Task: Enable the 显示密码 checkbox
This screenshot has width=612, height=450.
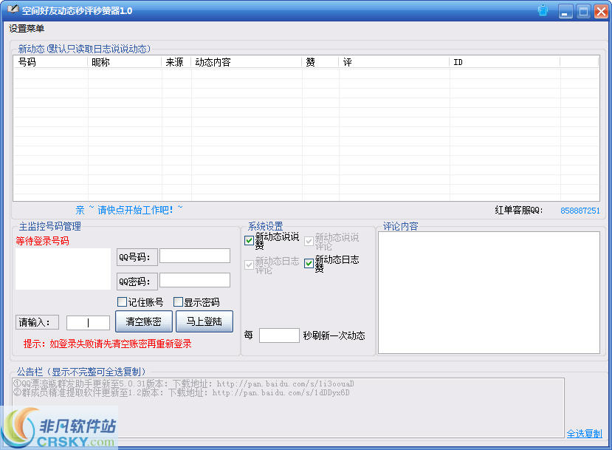Action: pyautogui.click(x=178, y=301)
